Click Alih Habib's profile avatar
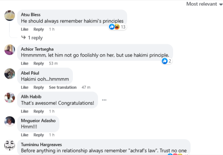The image size is (223, 155). pos(9,98)
